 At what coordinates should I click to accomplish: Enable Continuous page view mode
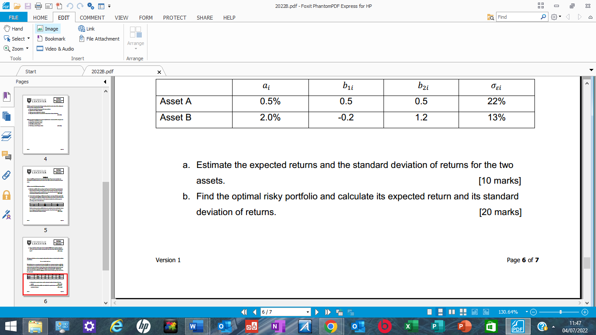coord(441,312)
